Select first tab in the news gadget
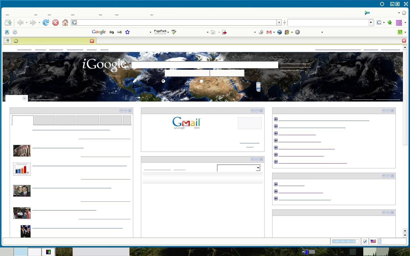Image resolution: width=410 pixels, height=256 pixels. [x=23, y=120]
